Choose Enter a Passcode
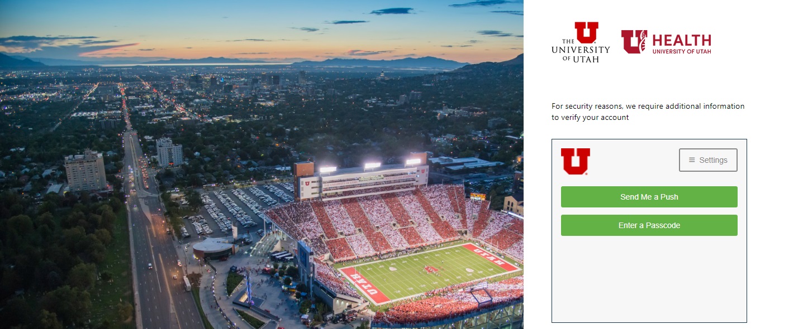 tap(649, 225)
